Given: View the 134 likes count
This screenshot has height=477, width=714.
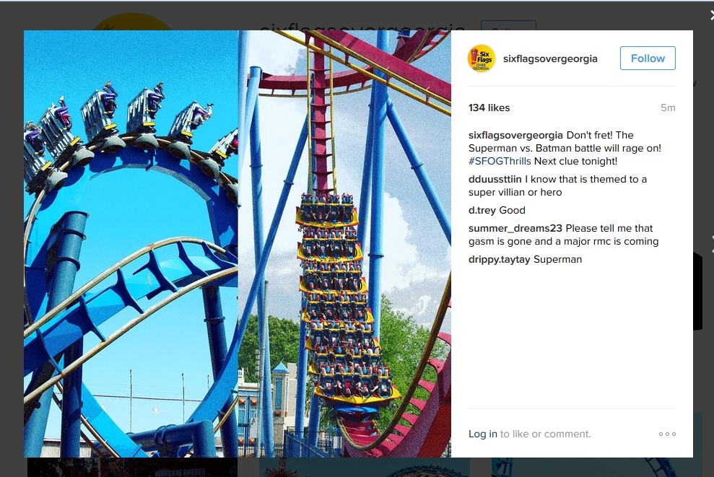Looking at the screenshot, I should coord(489,108).
